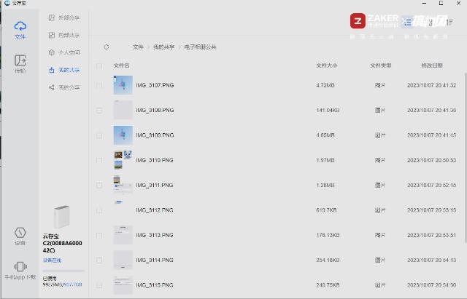Screen dimensions: 467x299
Task: Select the IMG_3110.PNG row checkbox
Action: point(99,160)
